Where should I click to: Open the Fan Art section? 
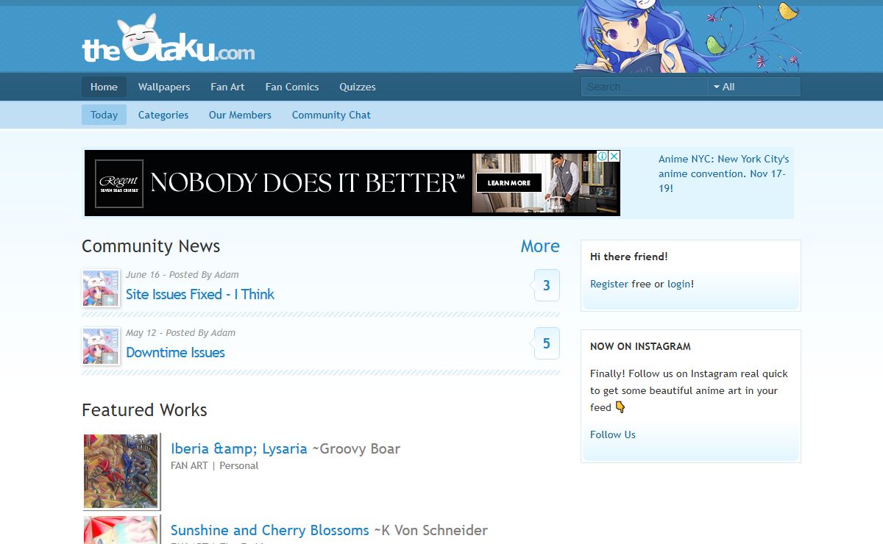click(227, 87)
